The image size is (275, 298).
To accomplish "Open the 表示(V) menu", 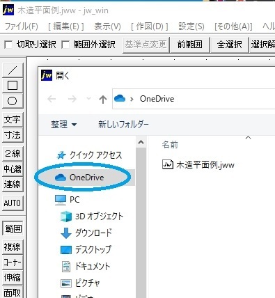I will (107, 26).
